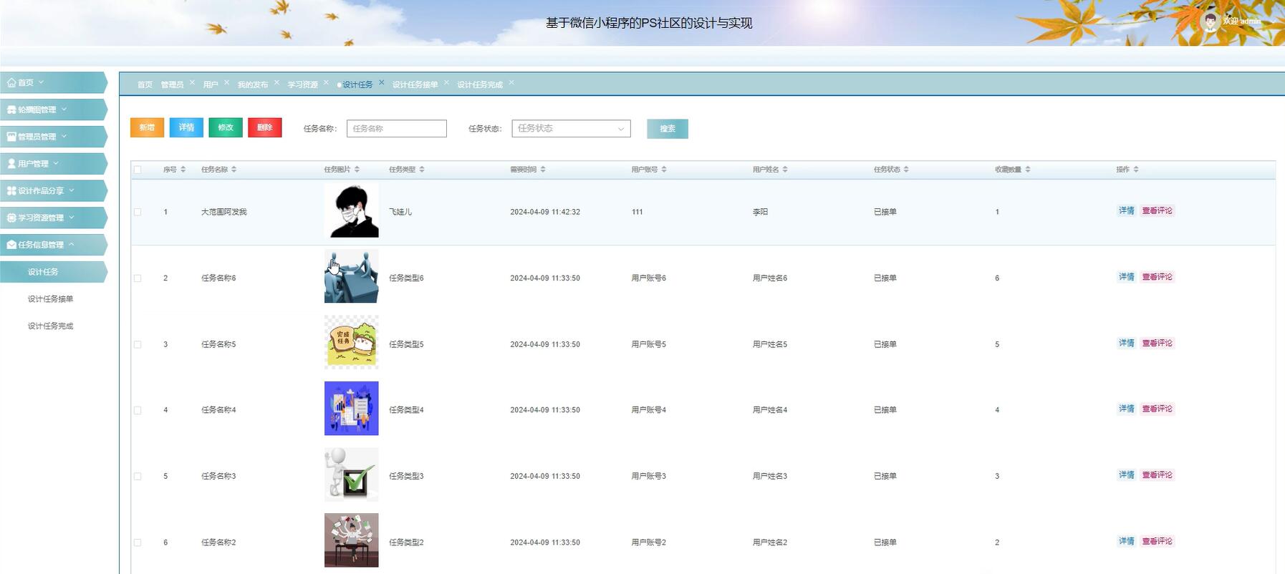Sort by the 任务名称 column arrows
Screen dimensions: 1285x574
(234, 170)
